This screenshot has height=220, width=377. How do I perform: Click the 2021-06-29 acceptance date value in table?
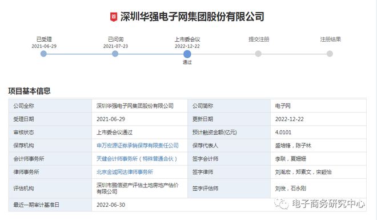click(x=111, y=119)
